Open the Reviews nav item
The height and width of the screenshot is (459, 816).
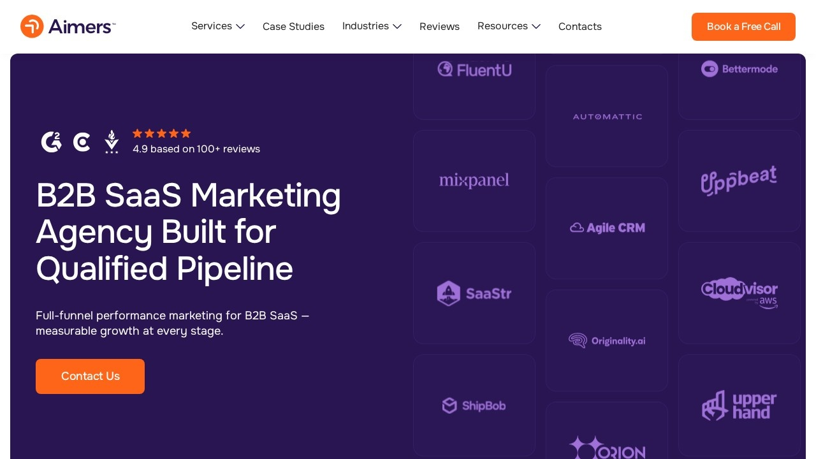pyautogui.click(x=439, y=27)
